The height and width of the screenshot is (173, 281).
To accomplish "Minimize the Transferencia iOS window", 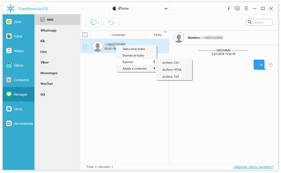I will click(255, 9).
